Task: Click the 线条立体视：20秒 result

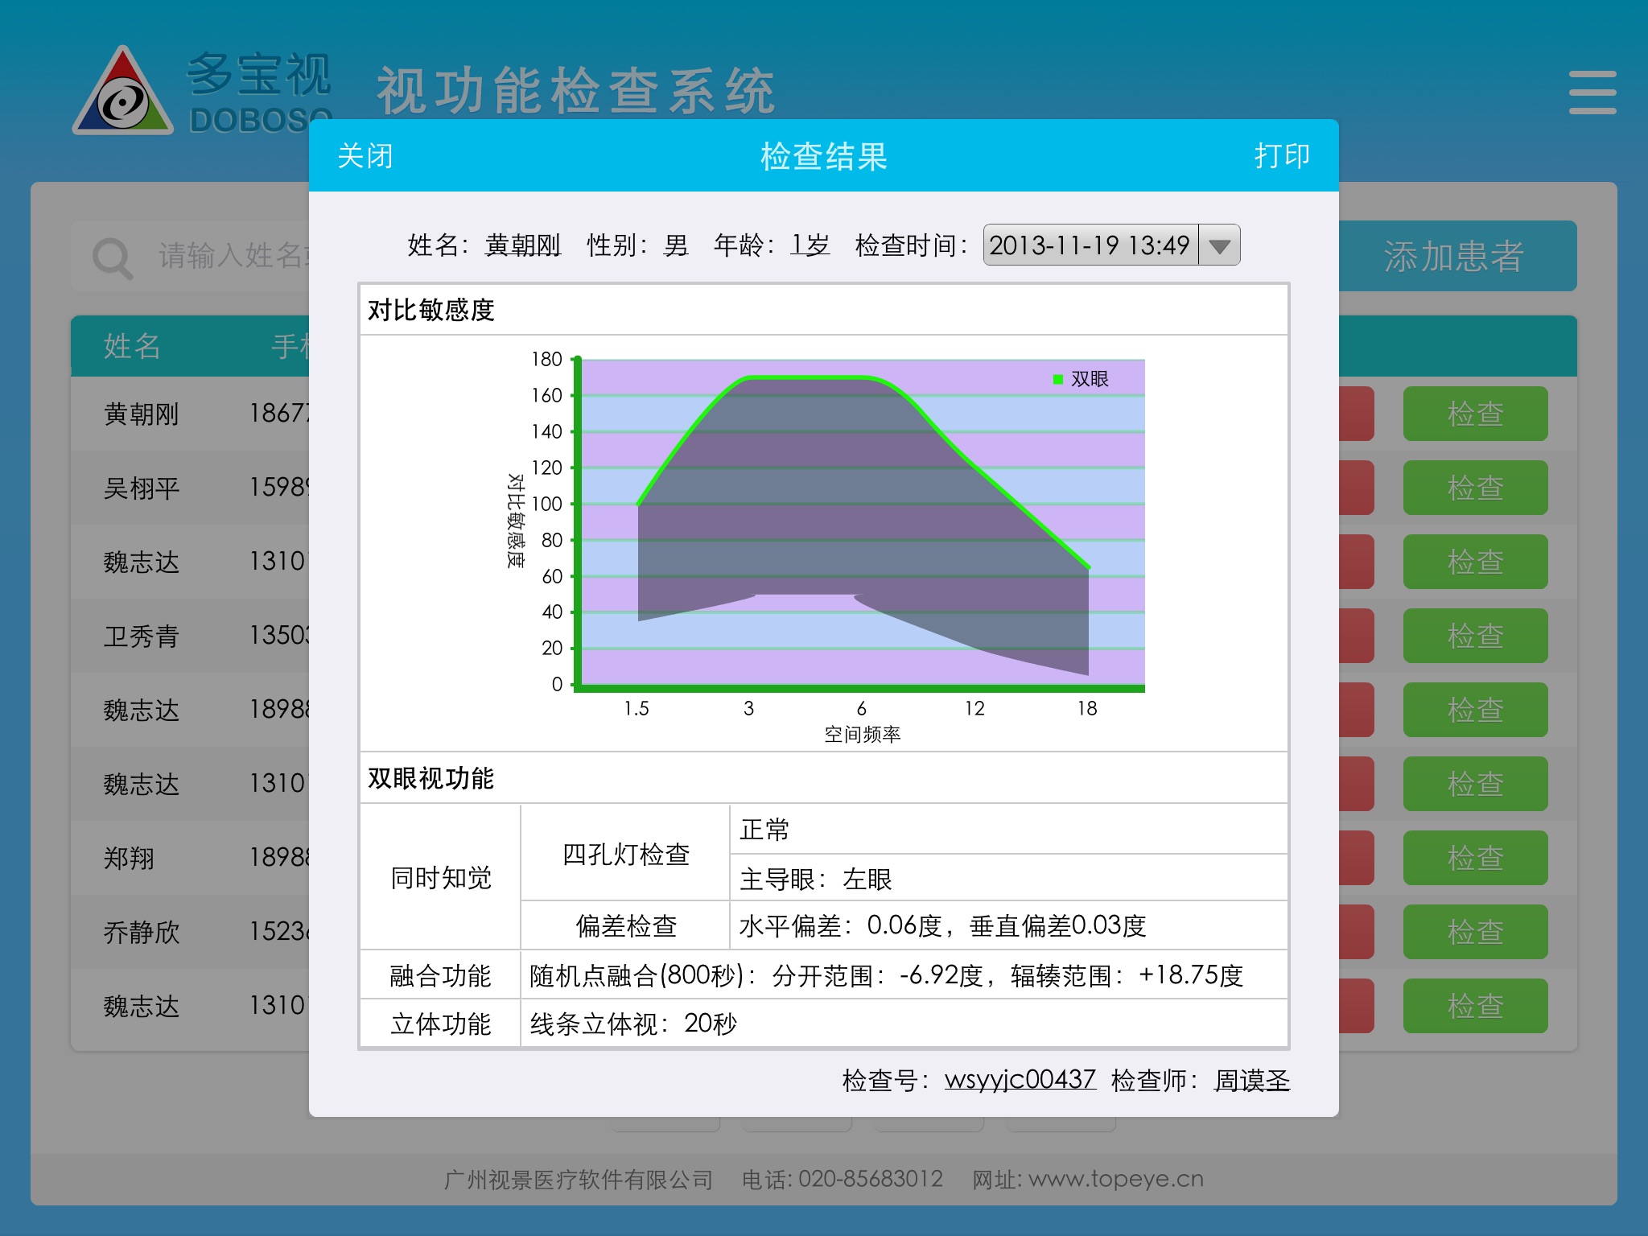Action: [x=633, y=1024]
